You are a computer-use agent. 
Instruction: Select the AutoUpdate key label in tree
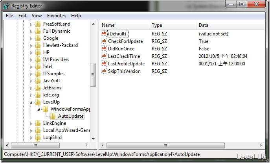[x=71, y=116]
